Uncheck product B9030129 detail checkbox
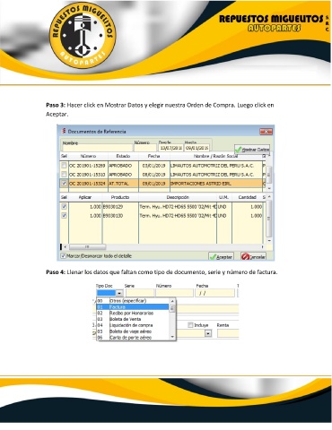 pyautogui.click(x=64, y=206)
